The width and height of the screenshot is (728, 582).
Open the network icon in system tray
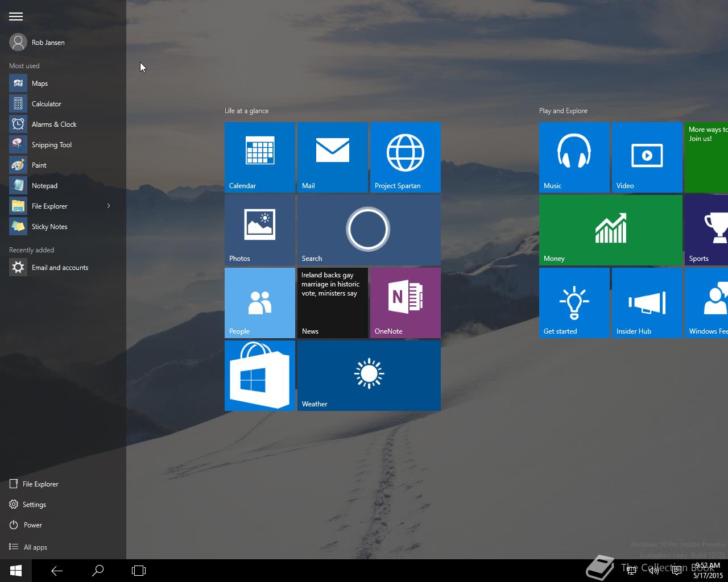point(632,571)
